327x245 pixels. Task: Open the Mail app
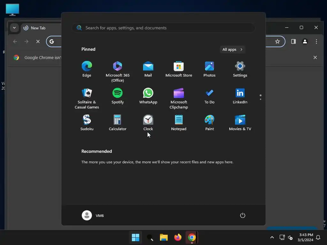pos(148,69)
